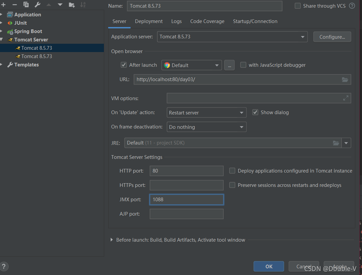Switch to the Logs tab
This screenshot has height=275, width=362.
pyautogui.click(x=176, y=21)
